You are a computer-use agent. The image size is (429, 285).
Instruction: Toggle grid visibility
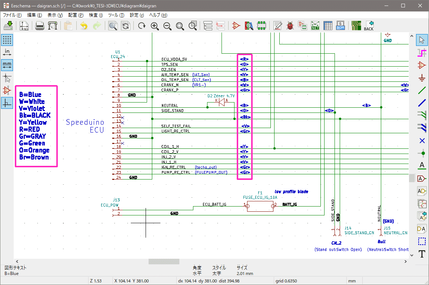7,40
